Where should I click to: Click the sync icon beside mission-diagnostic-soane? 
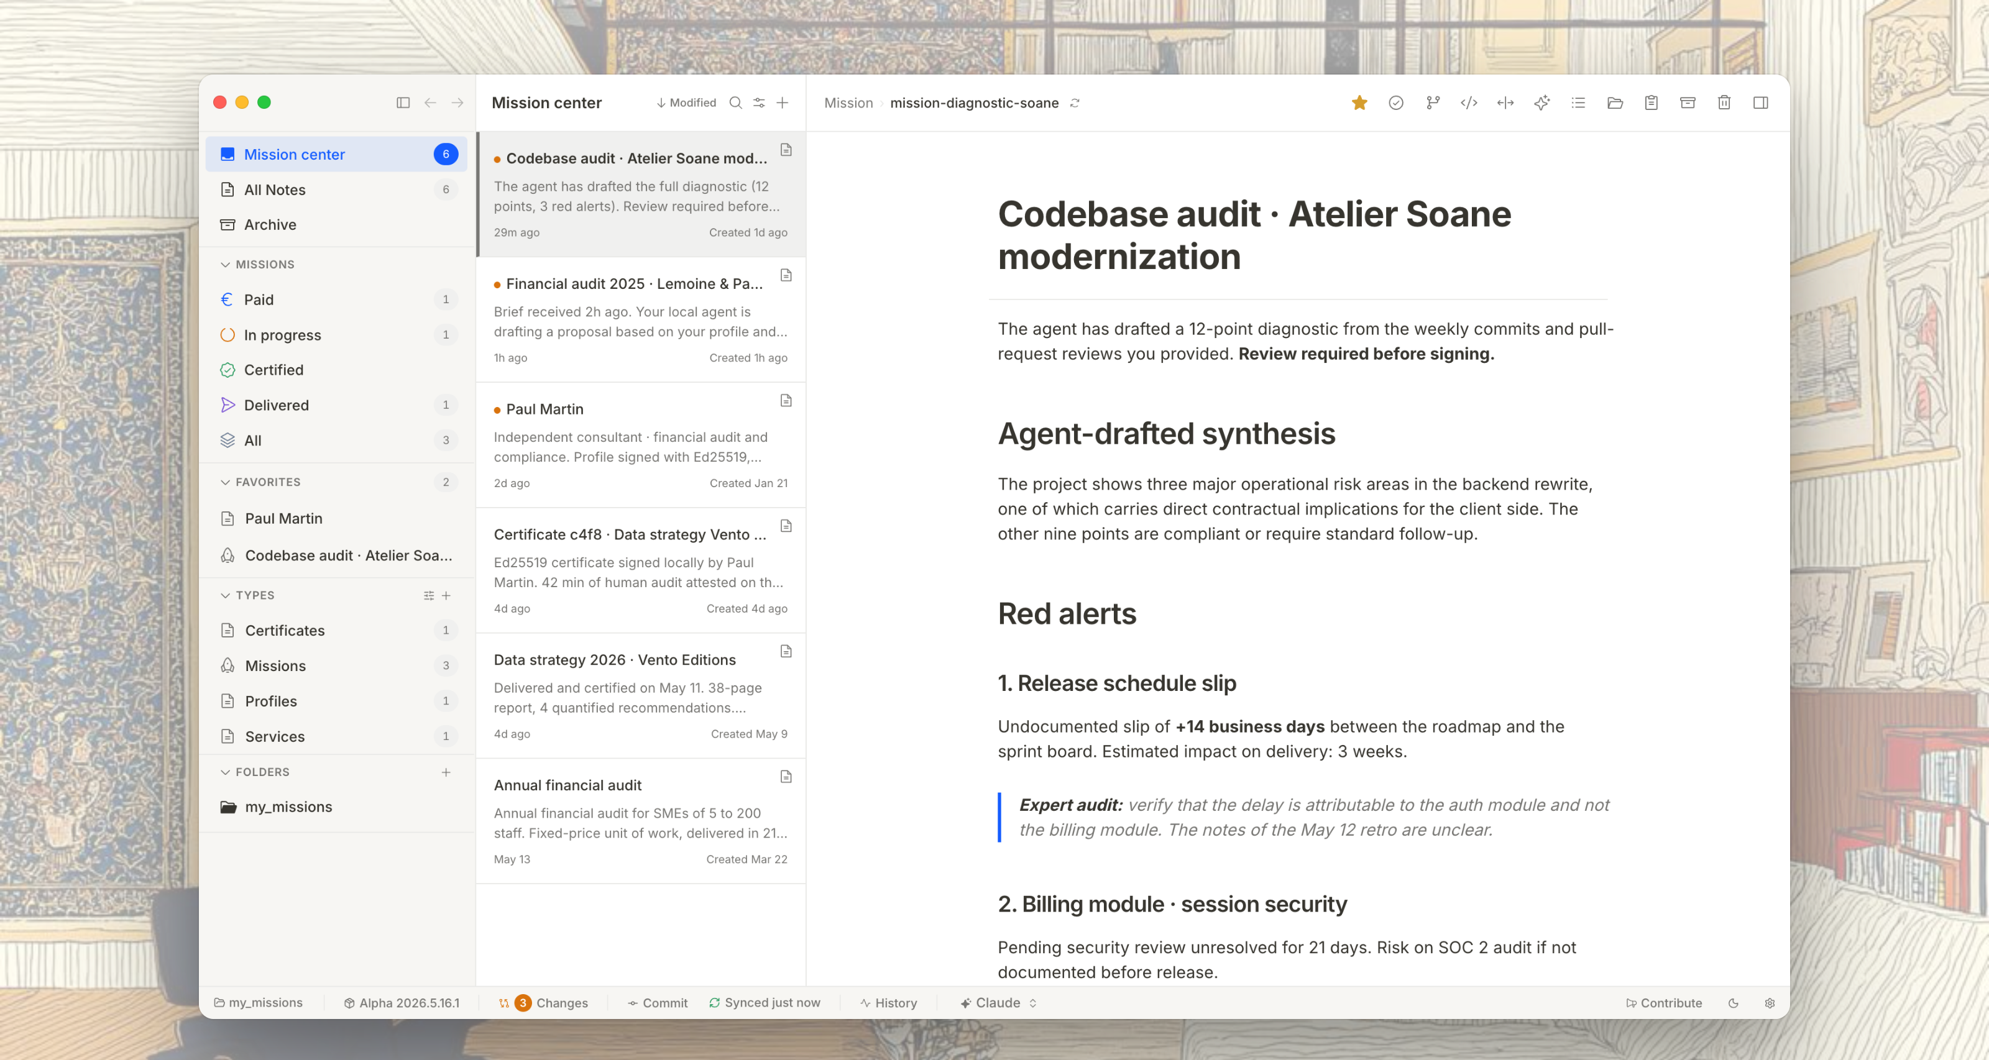(x=1074, y=103)
